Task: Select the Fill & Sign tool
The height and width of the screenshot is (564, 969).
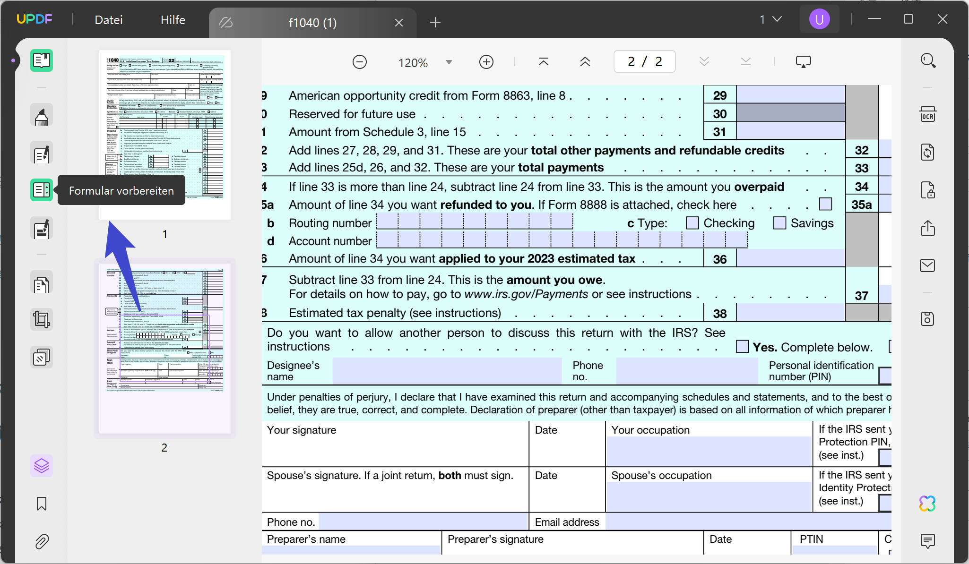Action: [42, 229]
